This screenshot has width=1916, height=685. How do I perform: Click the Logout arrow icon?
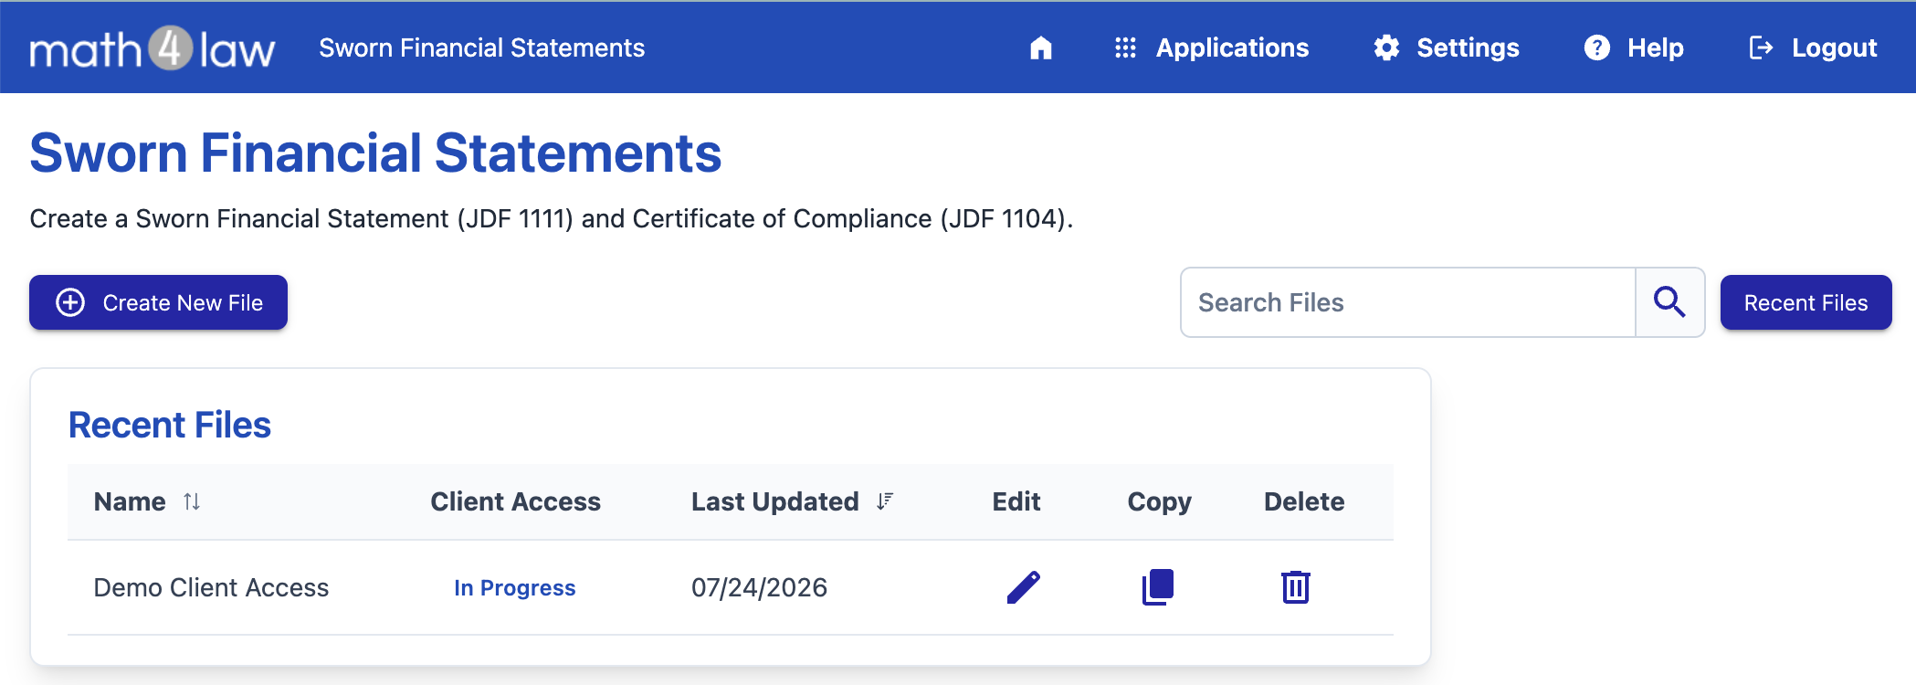tap(1761, 47)
